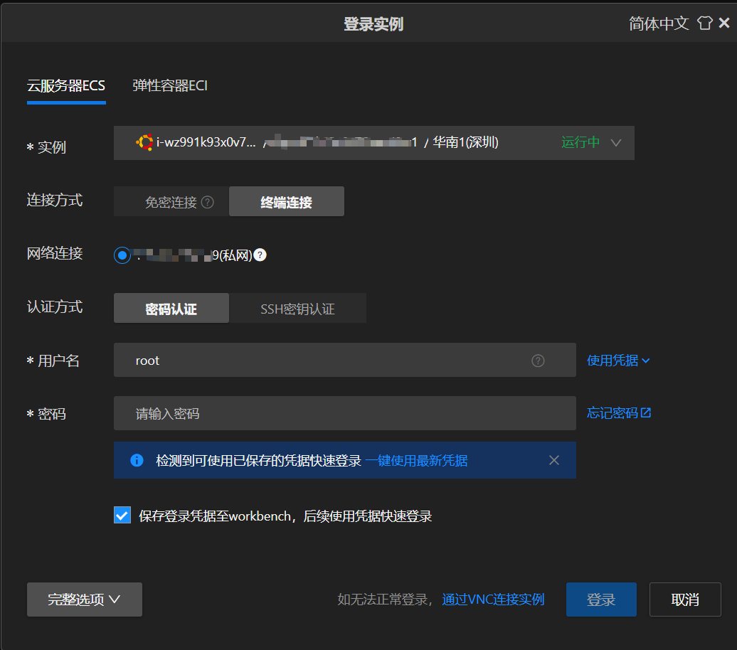Click the theme (shirt) icon in header
This screenshot has width=737, height=650.
[704, 23]
